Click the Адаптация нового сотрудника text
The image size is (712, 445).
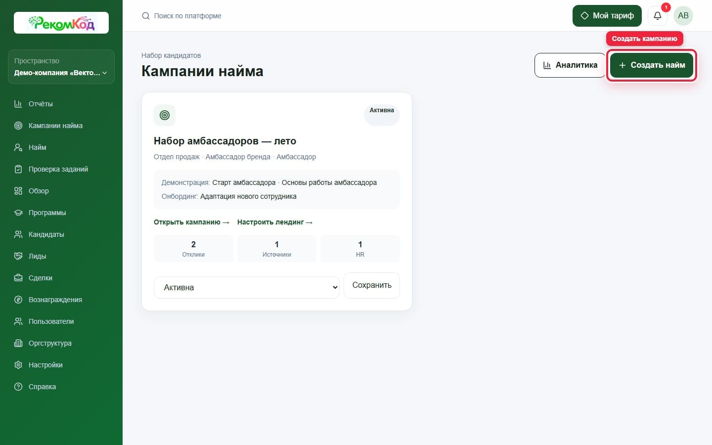(x=248, y=196)
